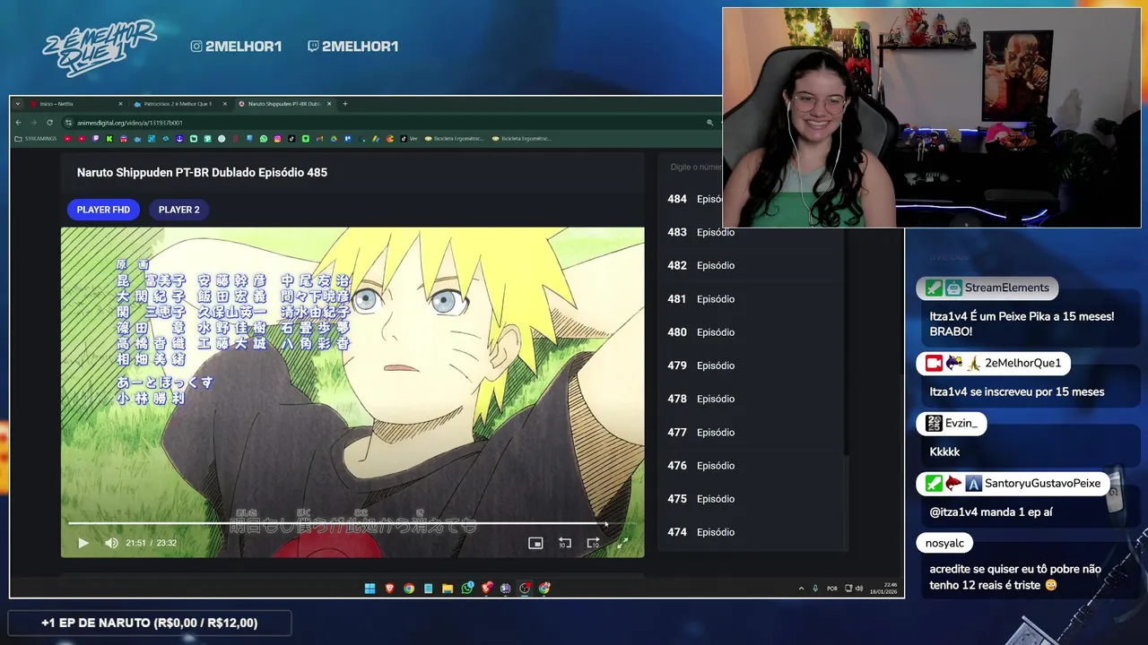Select episode 476 from list
Image resolution: width=1148 pixels, height=645 pixels.
click(x=752, y=465)
